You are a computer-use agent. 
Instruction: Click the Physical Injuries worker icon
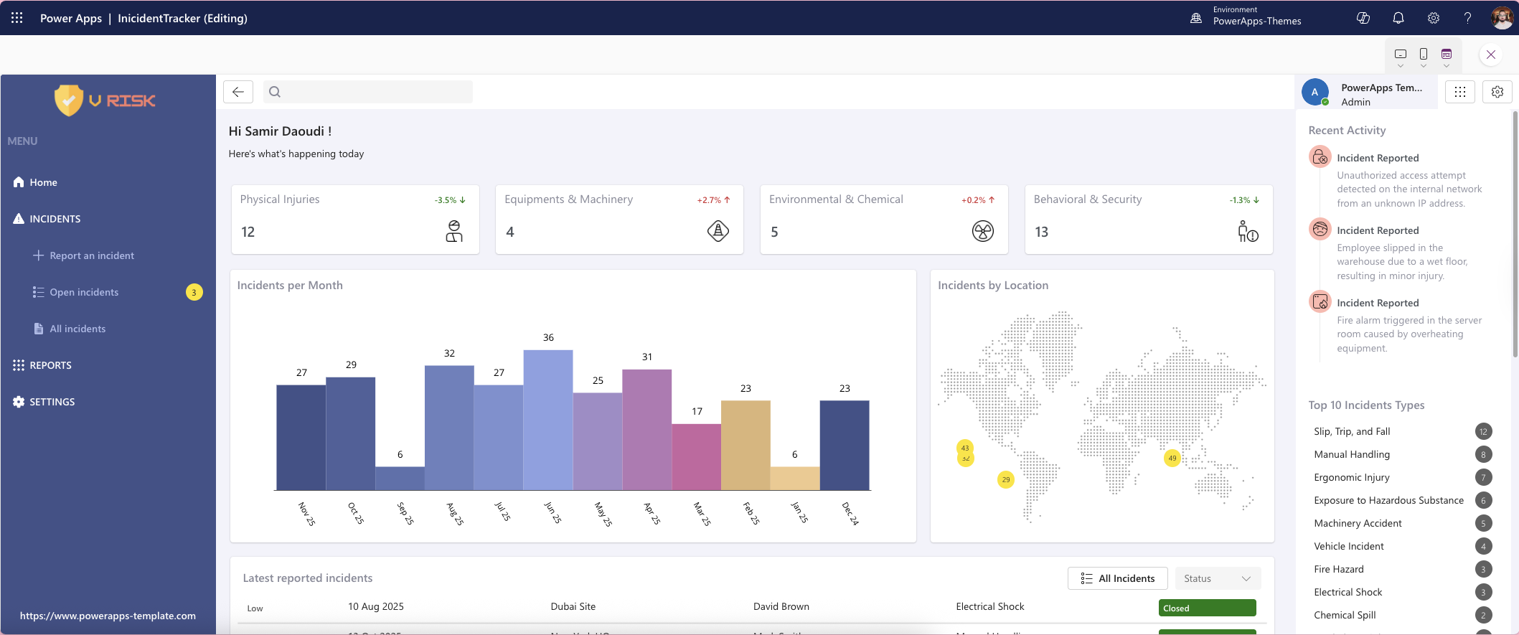[454, 231]
